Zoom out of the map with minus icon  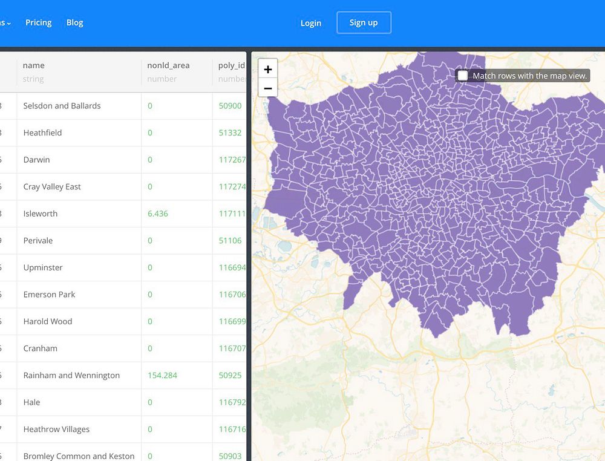tap(268, 88)
